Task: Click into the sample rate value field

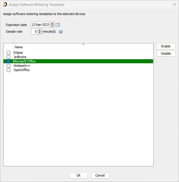Action: [34, 31]
